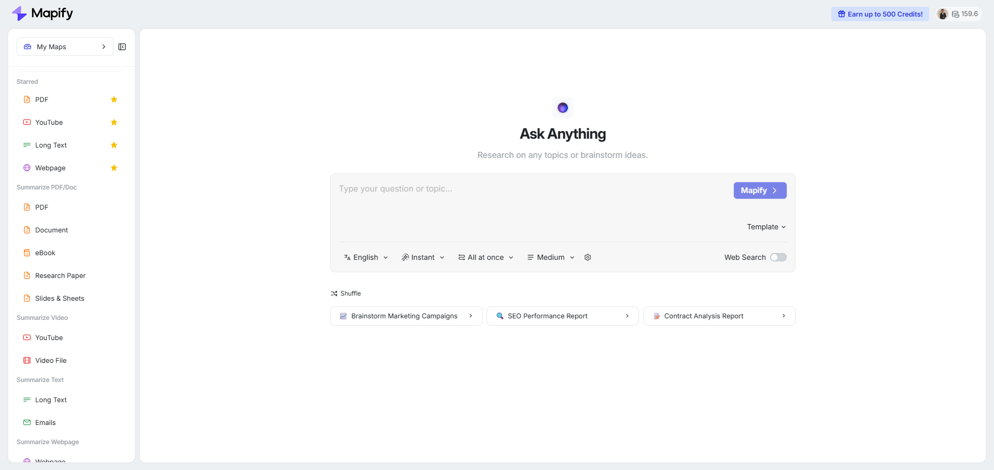Image resolution: width=994 pixels, height=470 pixels.
Task: Unstar the starred YouTube item
Action: pyautogui.click(x=114, y=122)
